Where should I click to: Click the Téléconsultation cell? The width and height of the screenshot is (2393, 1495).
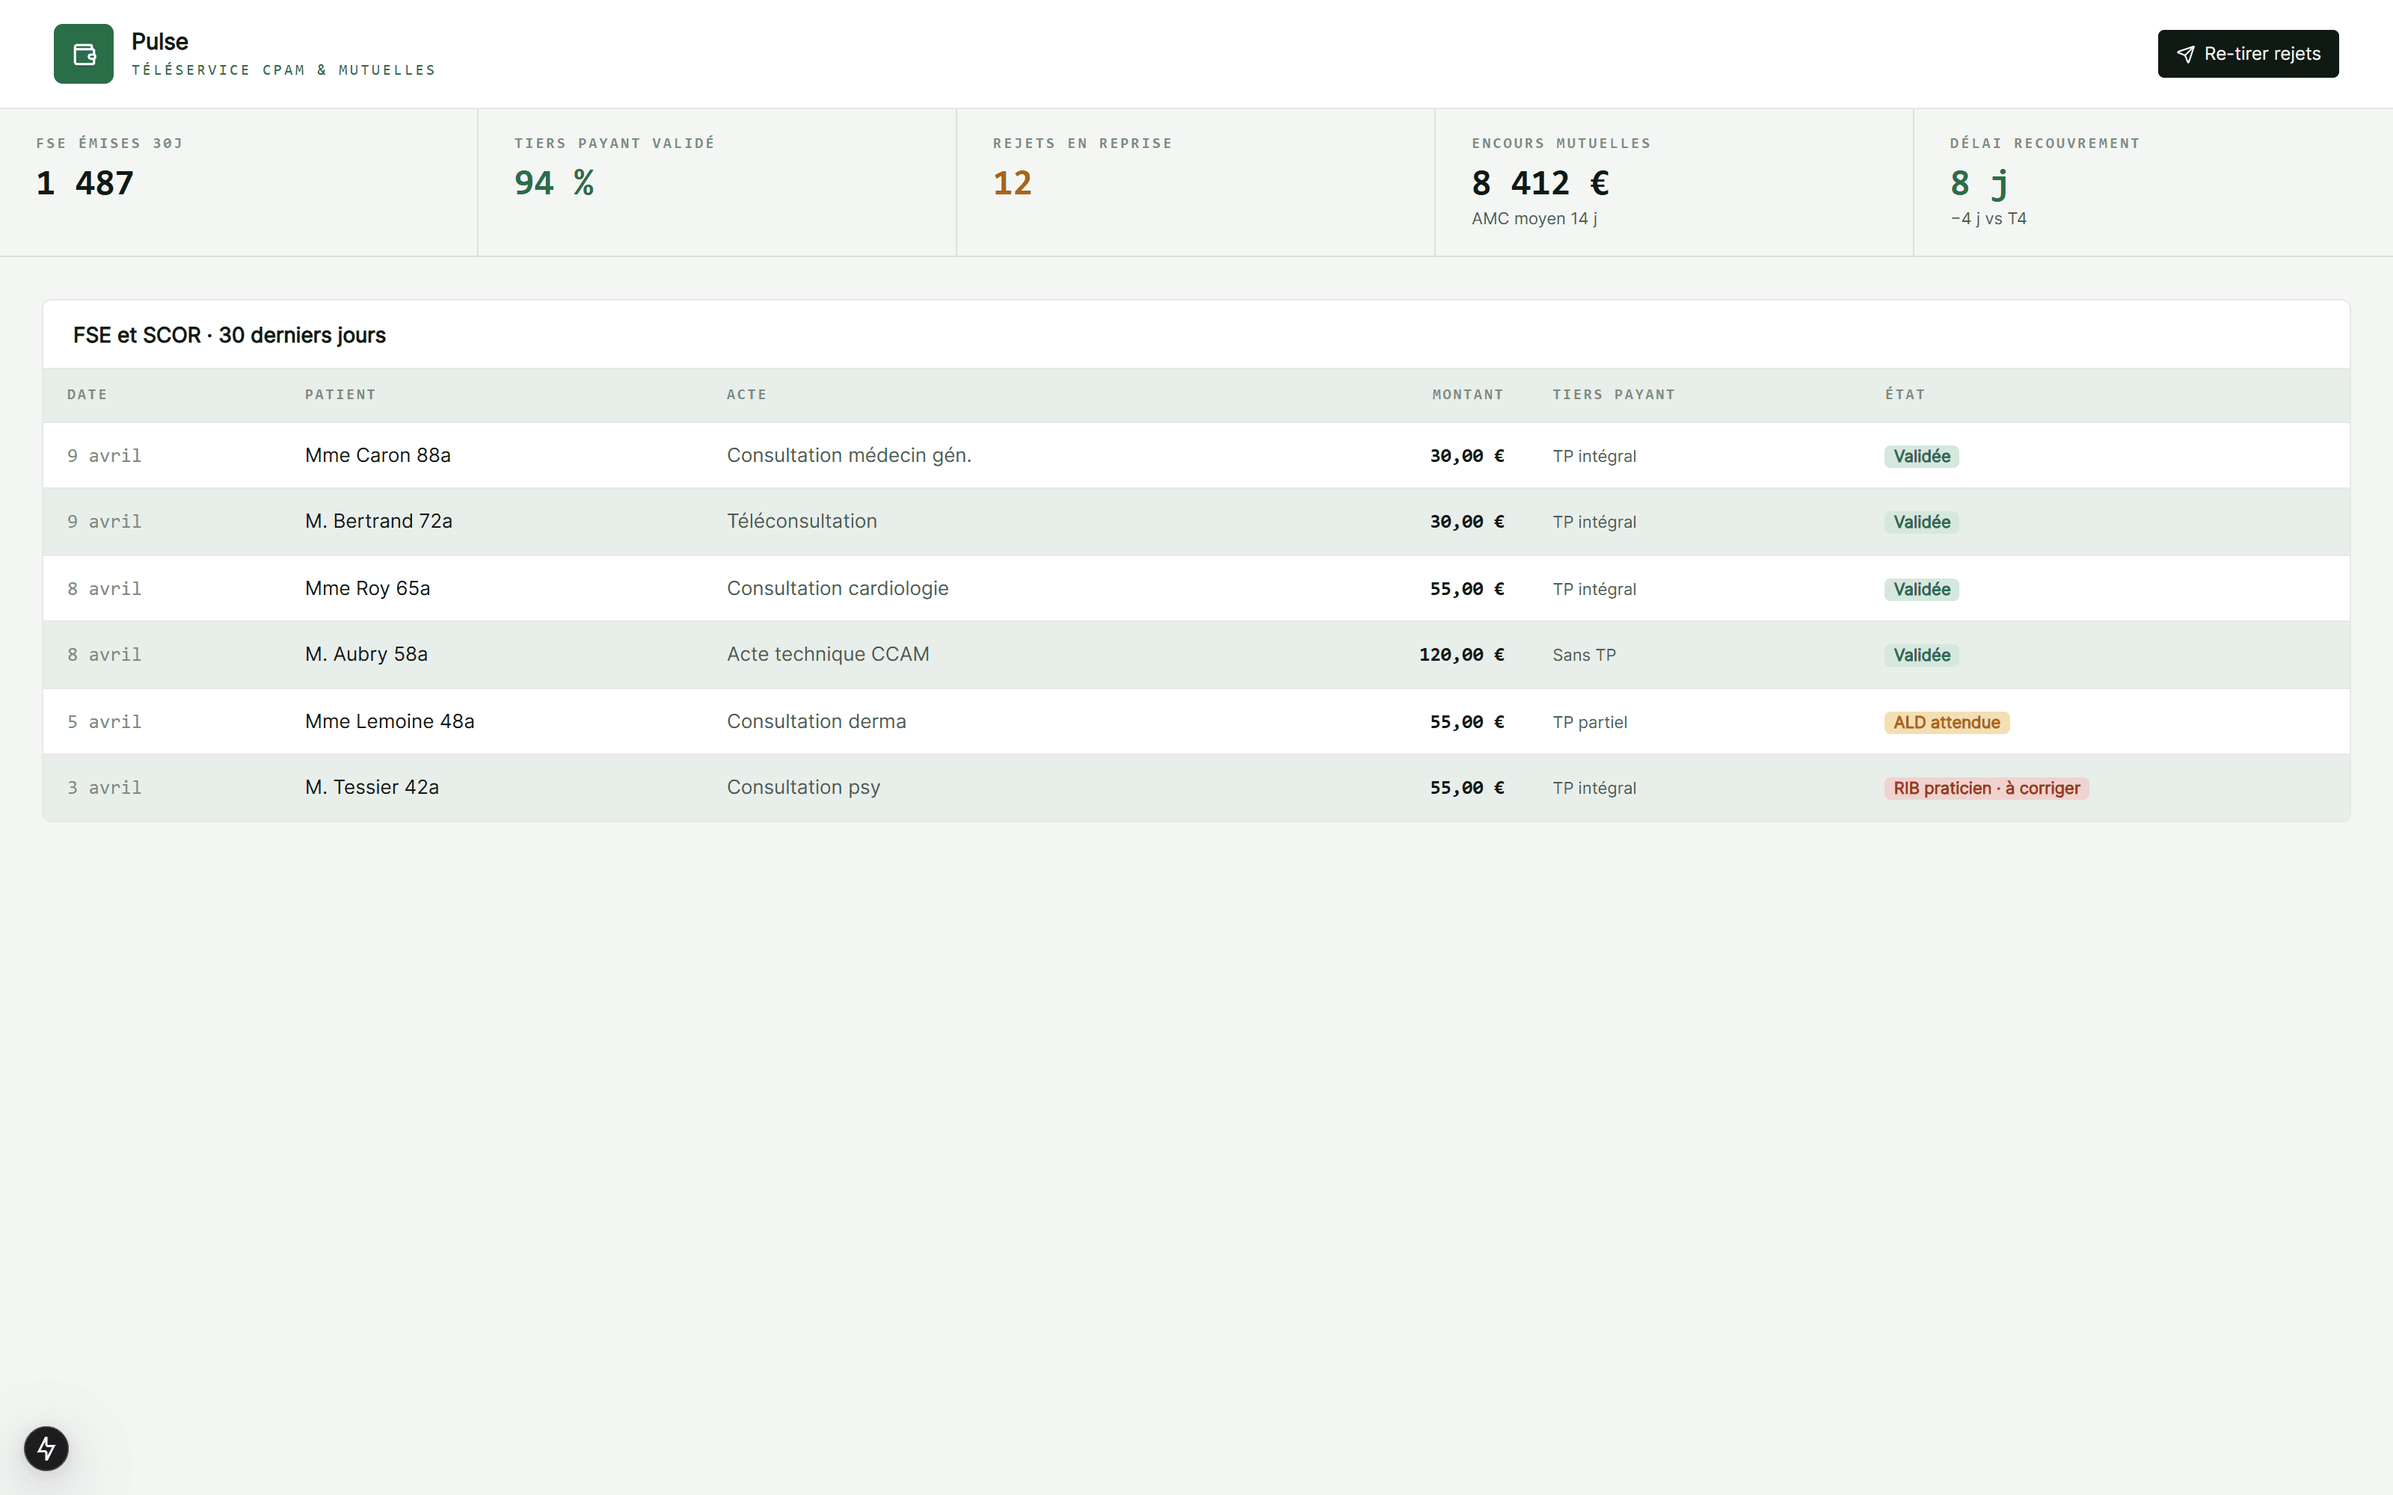tap(802, 521)
